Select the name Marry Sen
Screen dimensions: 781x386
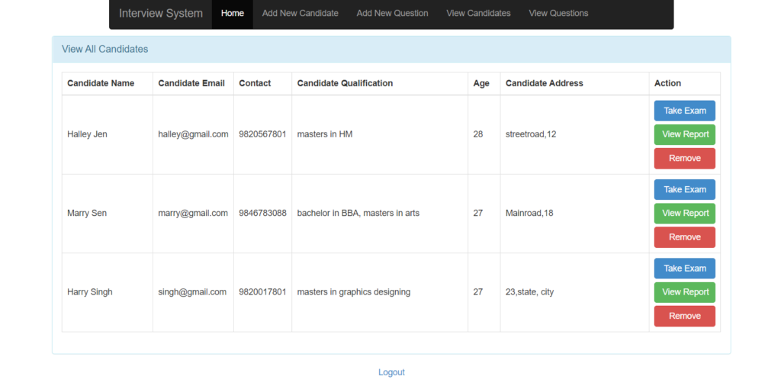87,213
